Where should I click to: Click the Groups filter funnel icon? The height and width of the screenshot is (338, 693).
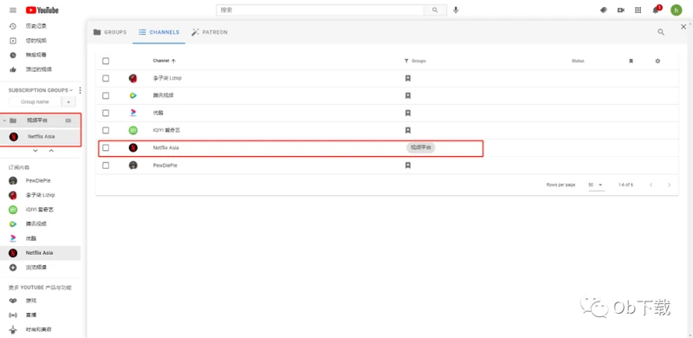point(406,61)
